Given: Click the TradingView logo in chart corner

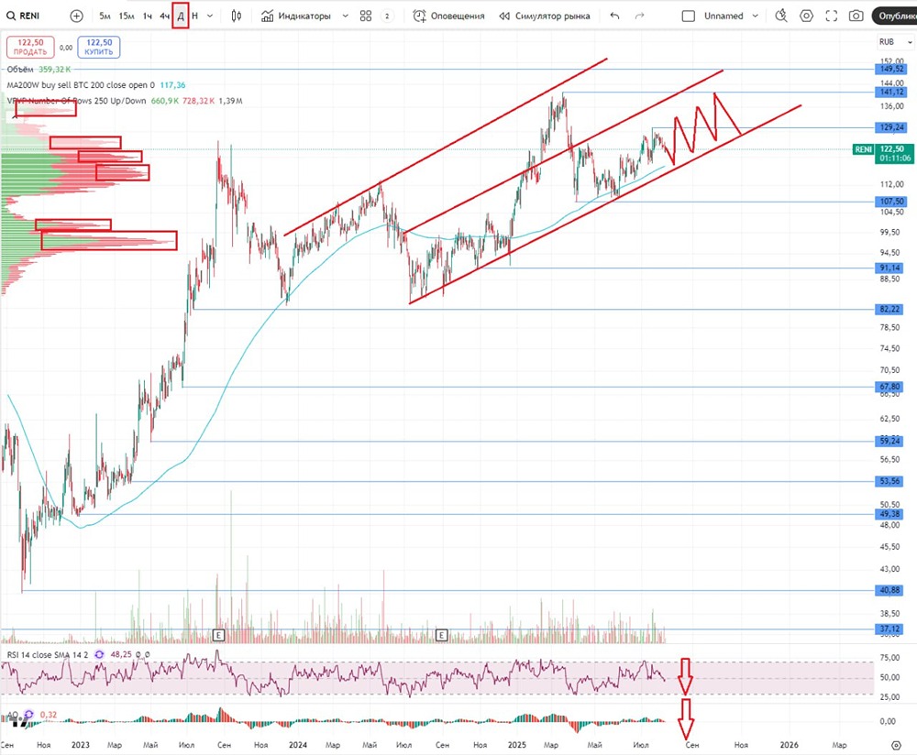Looking at the screenshot, I should (19, 723).
